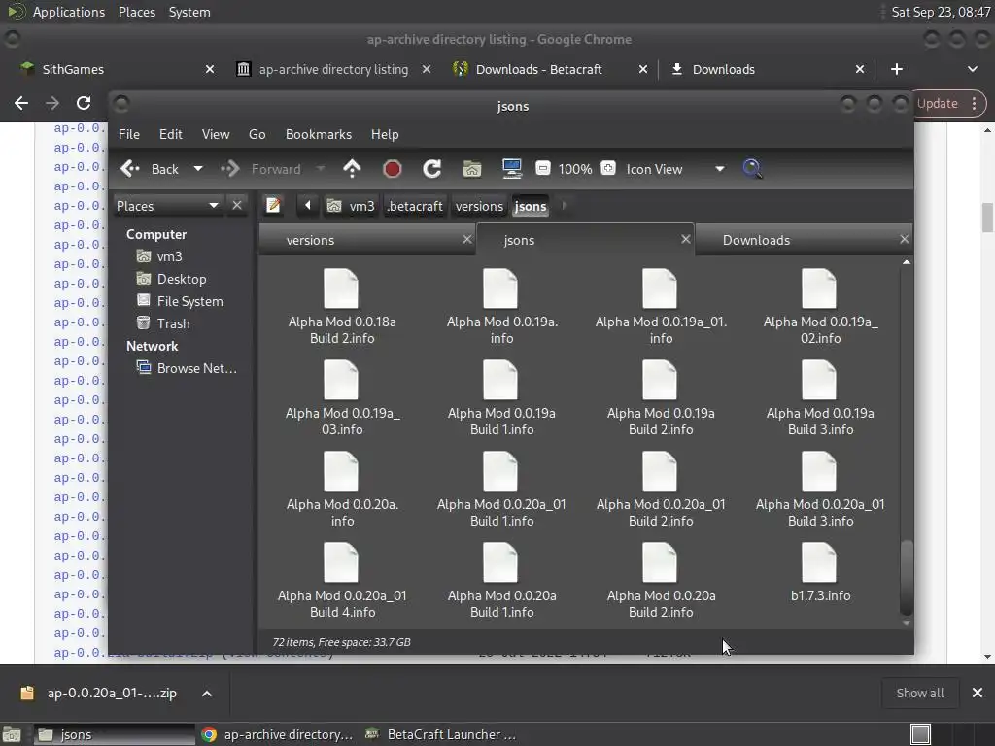Open the Computer toolbar icon

(511, 169)
